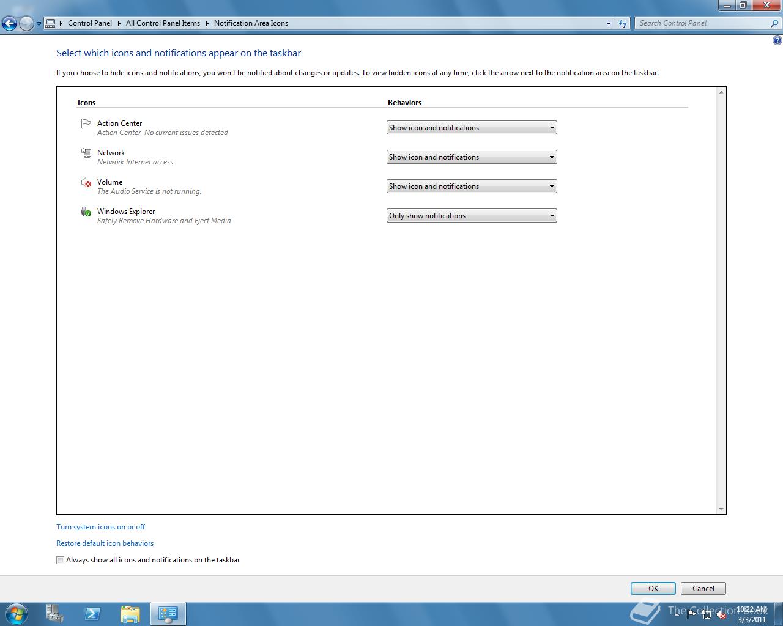783x626 pixels.
Task: Click the muted Volume icon in list
Action: [x=86, y=182]
